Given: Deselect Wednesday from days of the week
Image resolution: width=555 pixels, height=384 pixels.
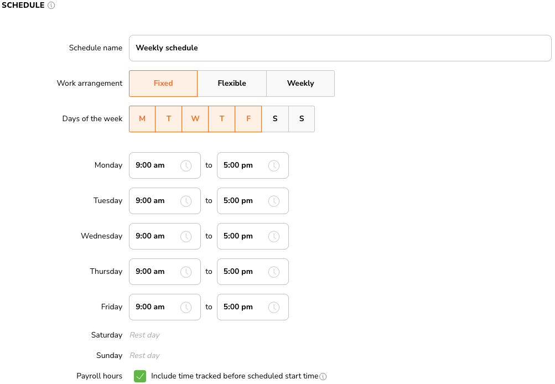Looking at the screenshot, I should click(195, 118).
